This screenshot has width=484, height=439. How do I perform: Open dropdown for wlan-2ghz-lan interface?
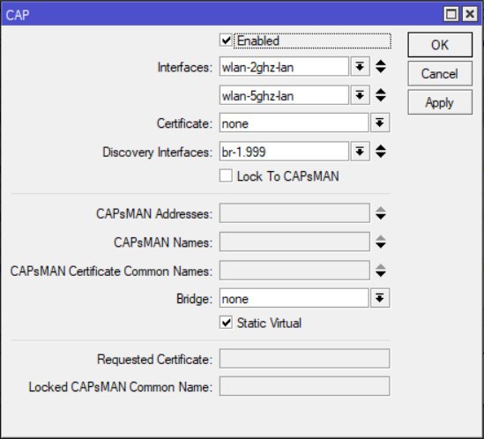[360, 66]
